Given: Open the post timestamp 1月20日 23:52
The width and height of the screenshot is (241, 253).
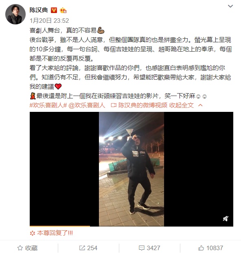Looking at the screenshot, I should (x=49, y=21).
